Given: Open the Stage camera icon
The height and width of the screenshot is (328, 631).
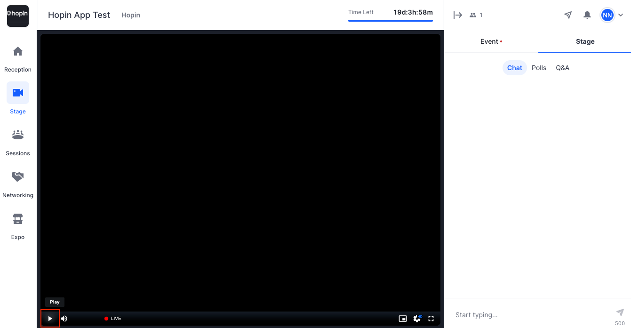Looking at the screenshot, I should (18, 93).
